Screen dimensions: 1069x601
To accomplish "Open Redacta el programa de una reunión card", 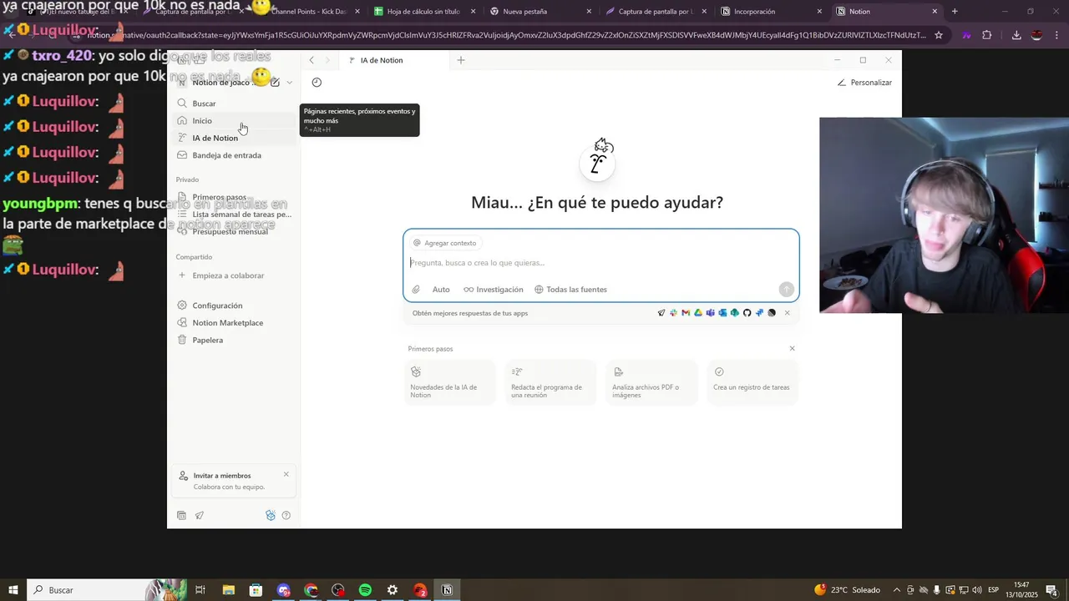I will click(x=551, y=382).
